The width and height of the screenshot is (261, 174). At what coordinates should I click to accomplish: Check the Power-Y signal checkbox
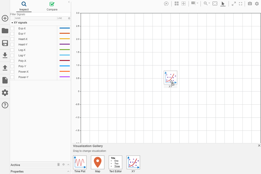click(x=12, y=77)
